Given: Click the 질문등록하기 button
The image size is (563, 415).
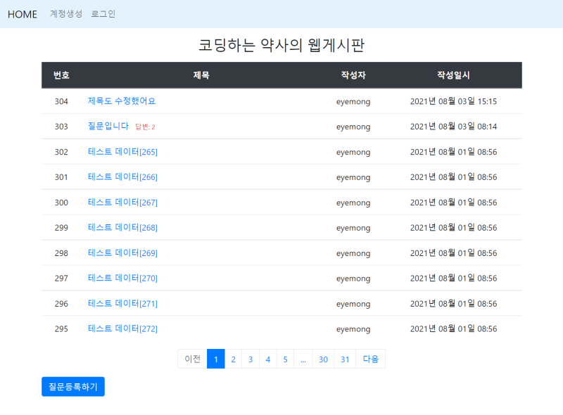Looking at the screenshot, I should pos(72,386).
